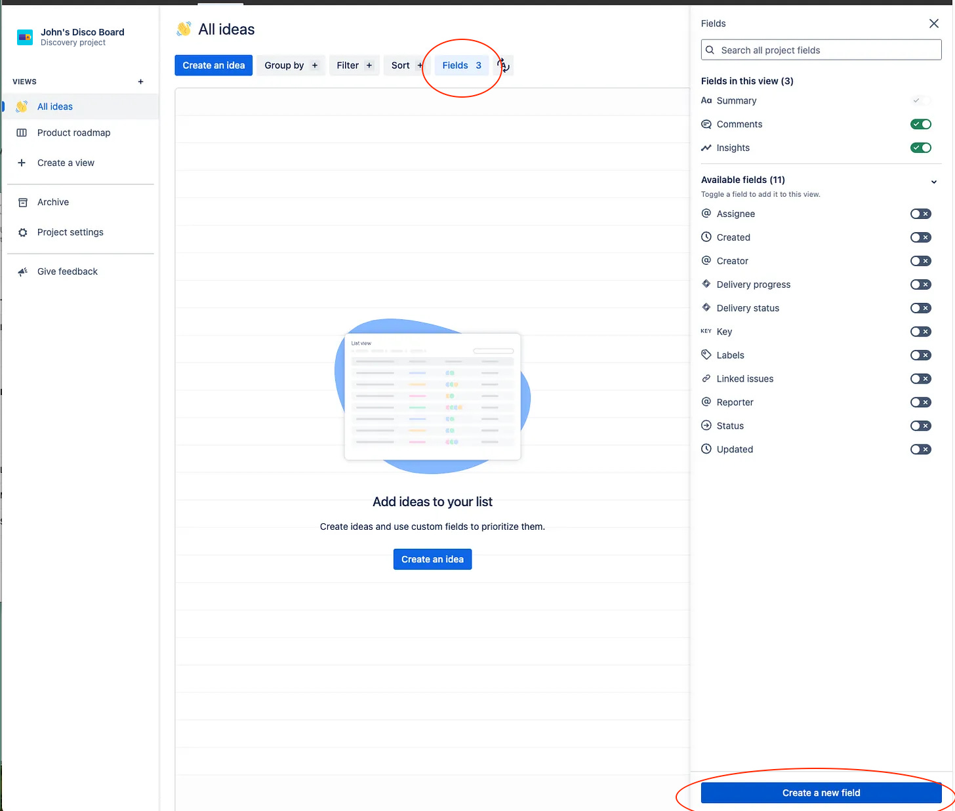
Task: Click the disabled Summary field toggle
Action: point(921,100)
